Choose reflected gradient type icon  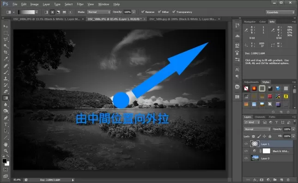click(64, 12)
